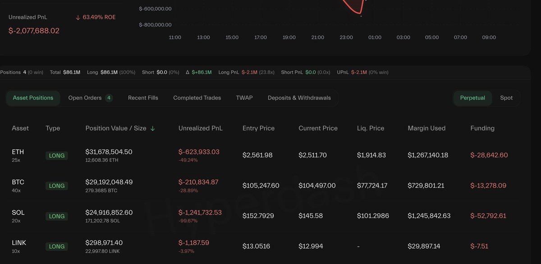Click the LONG badge on ETH row

click(x=57, y=155)
